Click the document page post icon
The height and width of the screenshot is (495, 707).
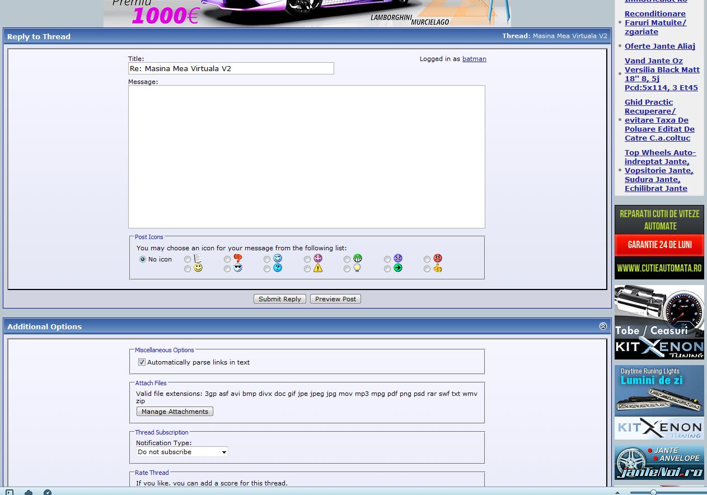tap(198, 258)
